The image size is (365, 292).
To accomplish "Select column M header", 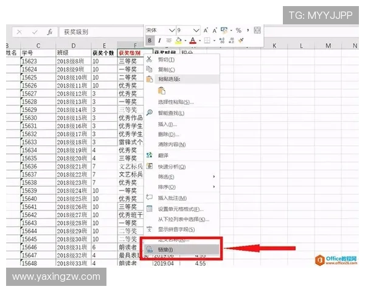I will point(328,46).
